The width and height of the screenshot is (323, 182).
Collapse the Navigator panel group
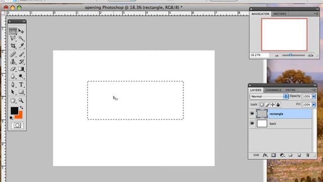(x=317, y=9)
